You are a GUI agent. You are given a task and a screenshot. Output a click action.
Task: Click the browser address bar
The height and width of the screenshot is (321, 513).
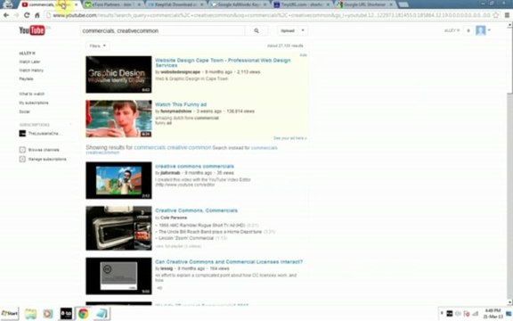pyautogui.click(x=268, y=15)
